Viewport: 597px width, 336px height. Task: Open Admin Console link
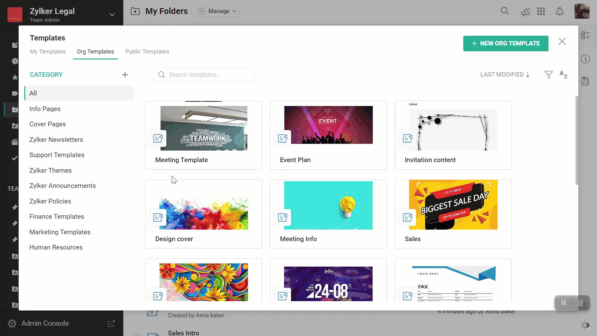pyautogui.click(x=45, y=324)
